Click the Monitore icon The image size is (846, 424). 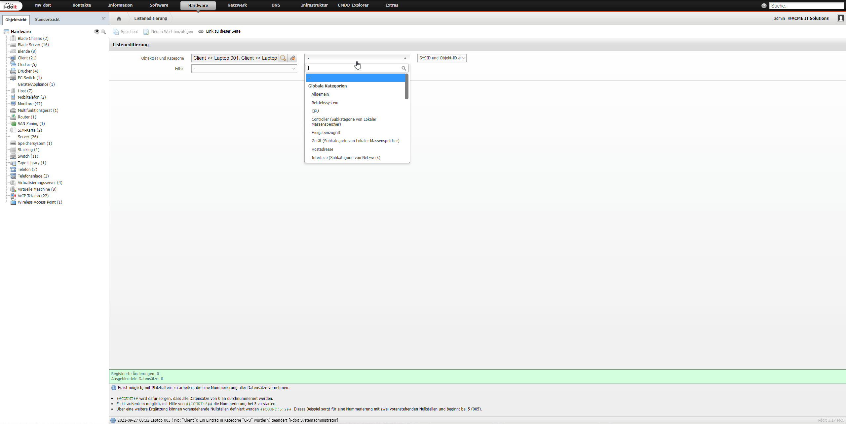point(13,104)
